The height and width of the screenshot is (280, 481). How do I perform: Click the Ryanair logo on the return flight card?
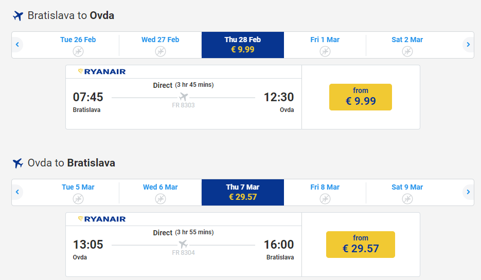[102, 219]
